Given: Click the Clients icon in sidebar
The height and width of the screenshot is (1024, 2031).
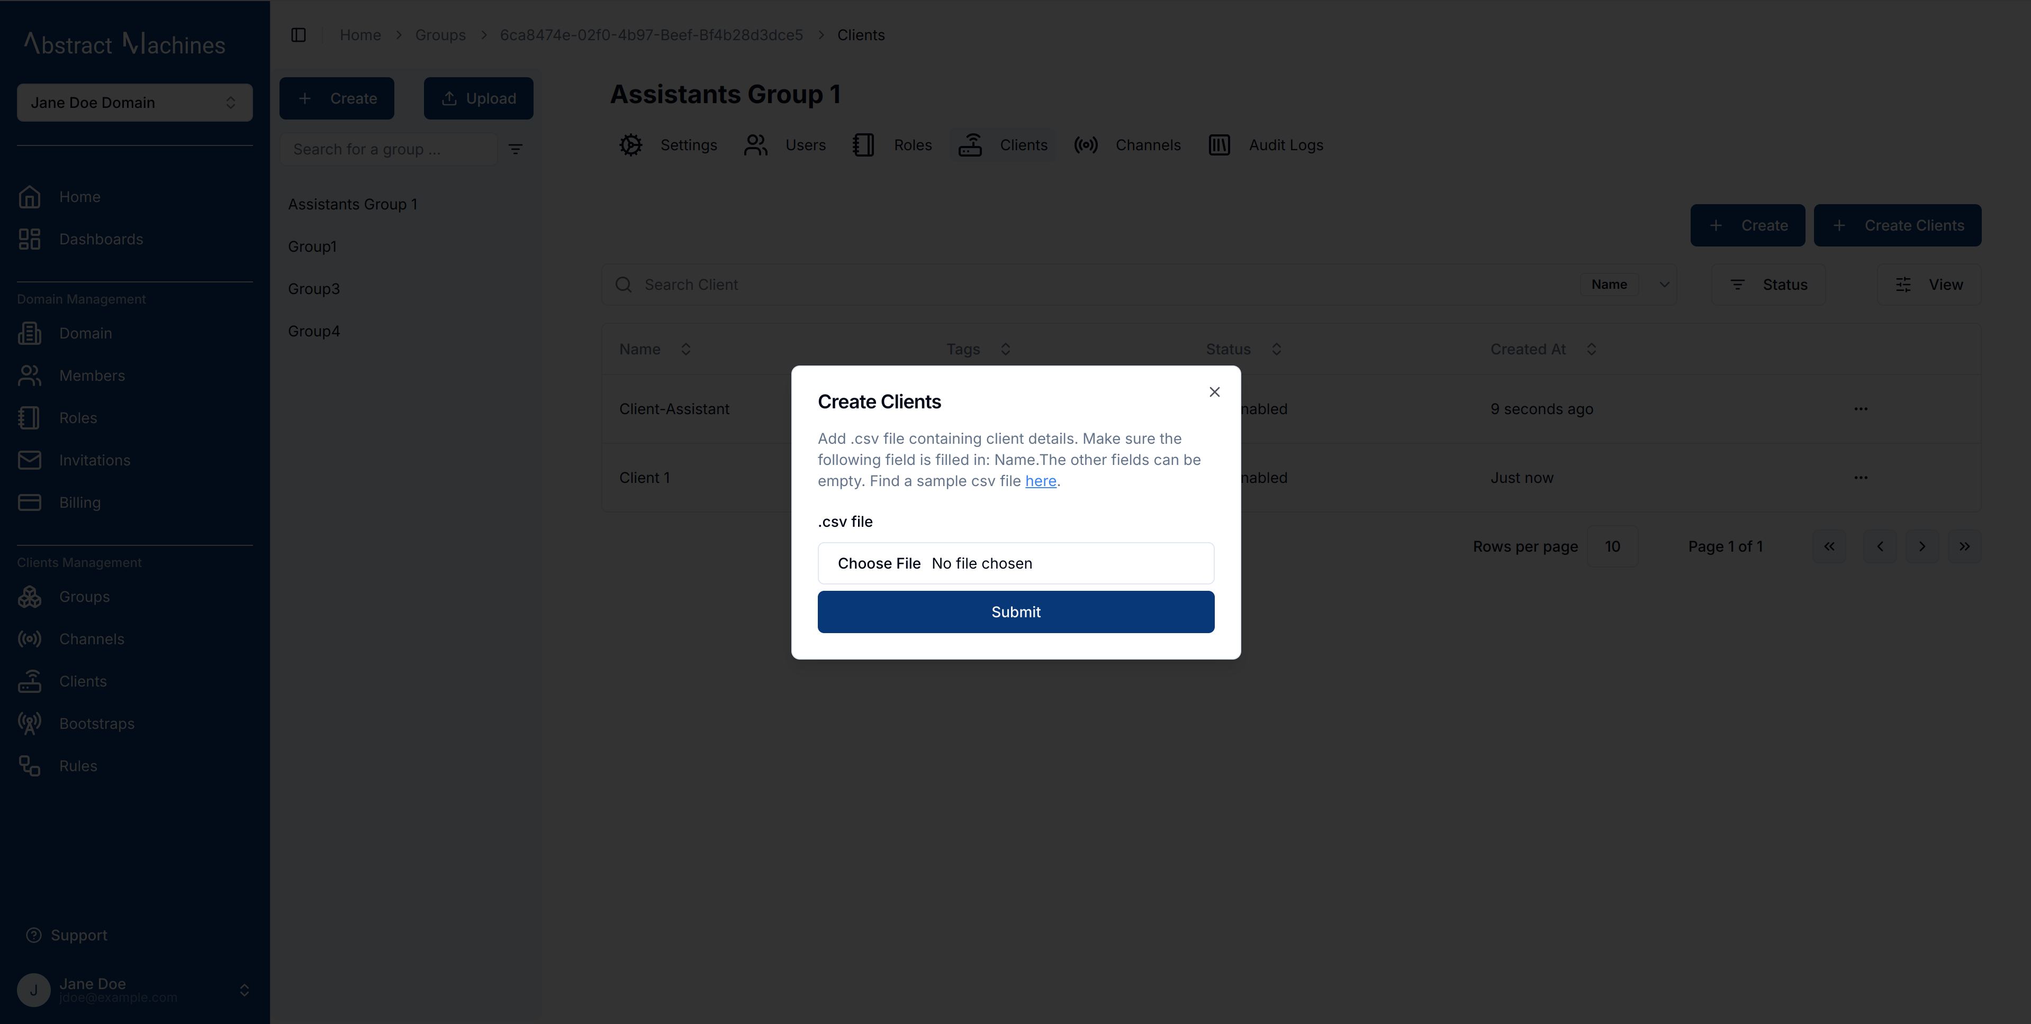Looking at the screenshot, I should (31, 681).
